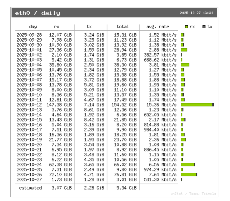Click the traffic bar for 2025-10-01

pos(184,50)
